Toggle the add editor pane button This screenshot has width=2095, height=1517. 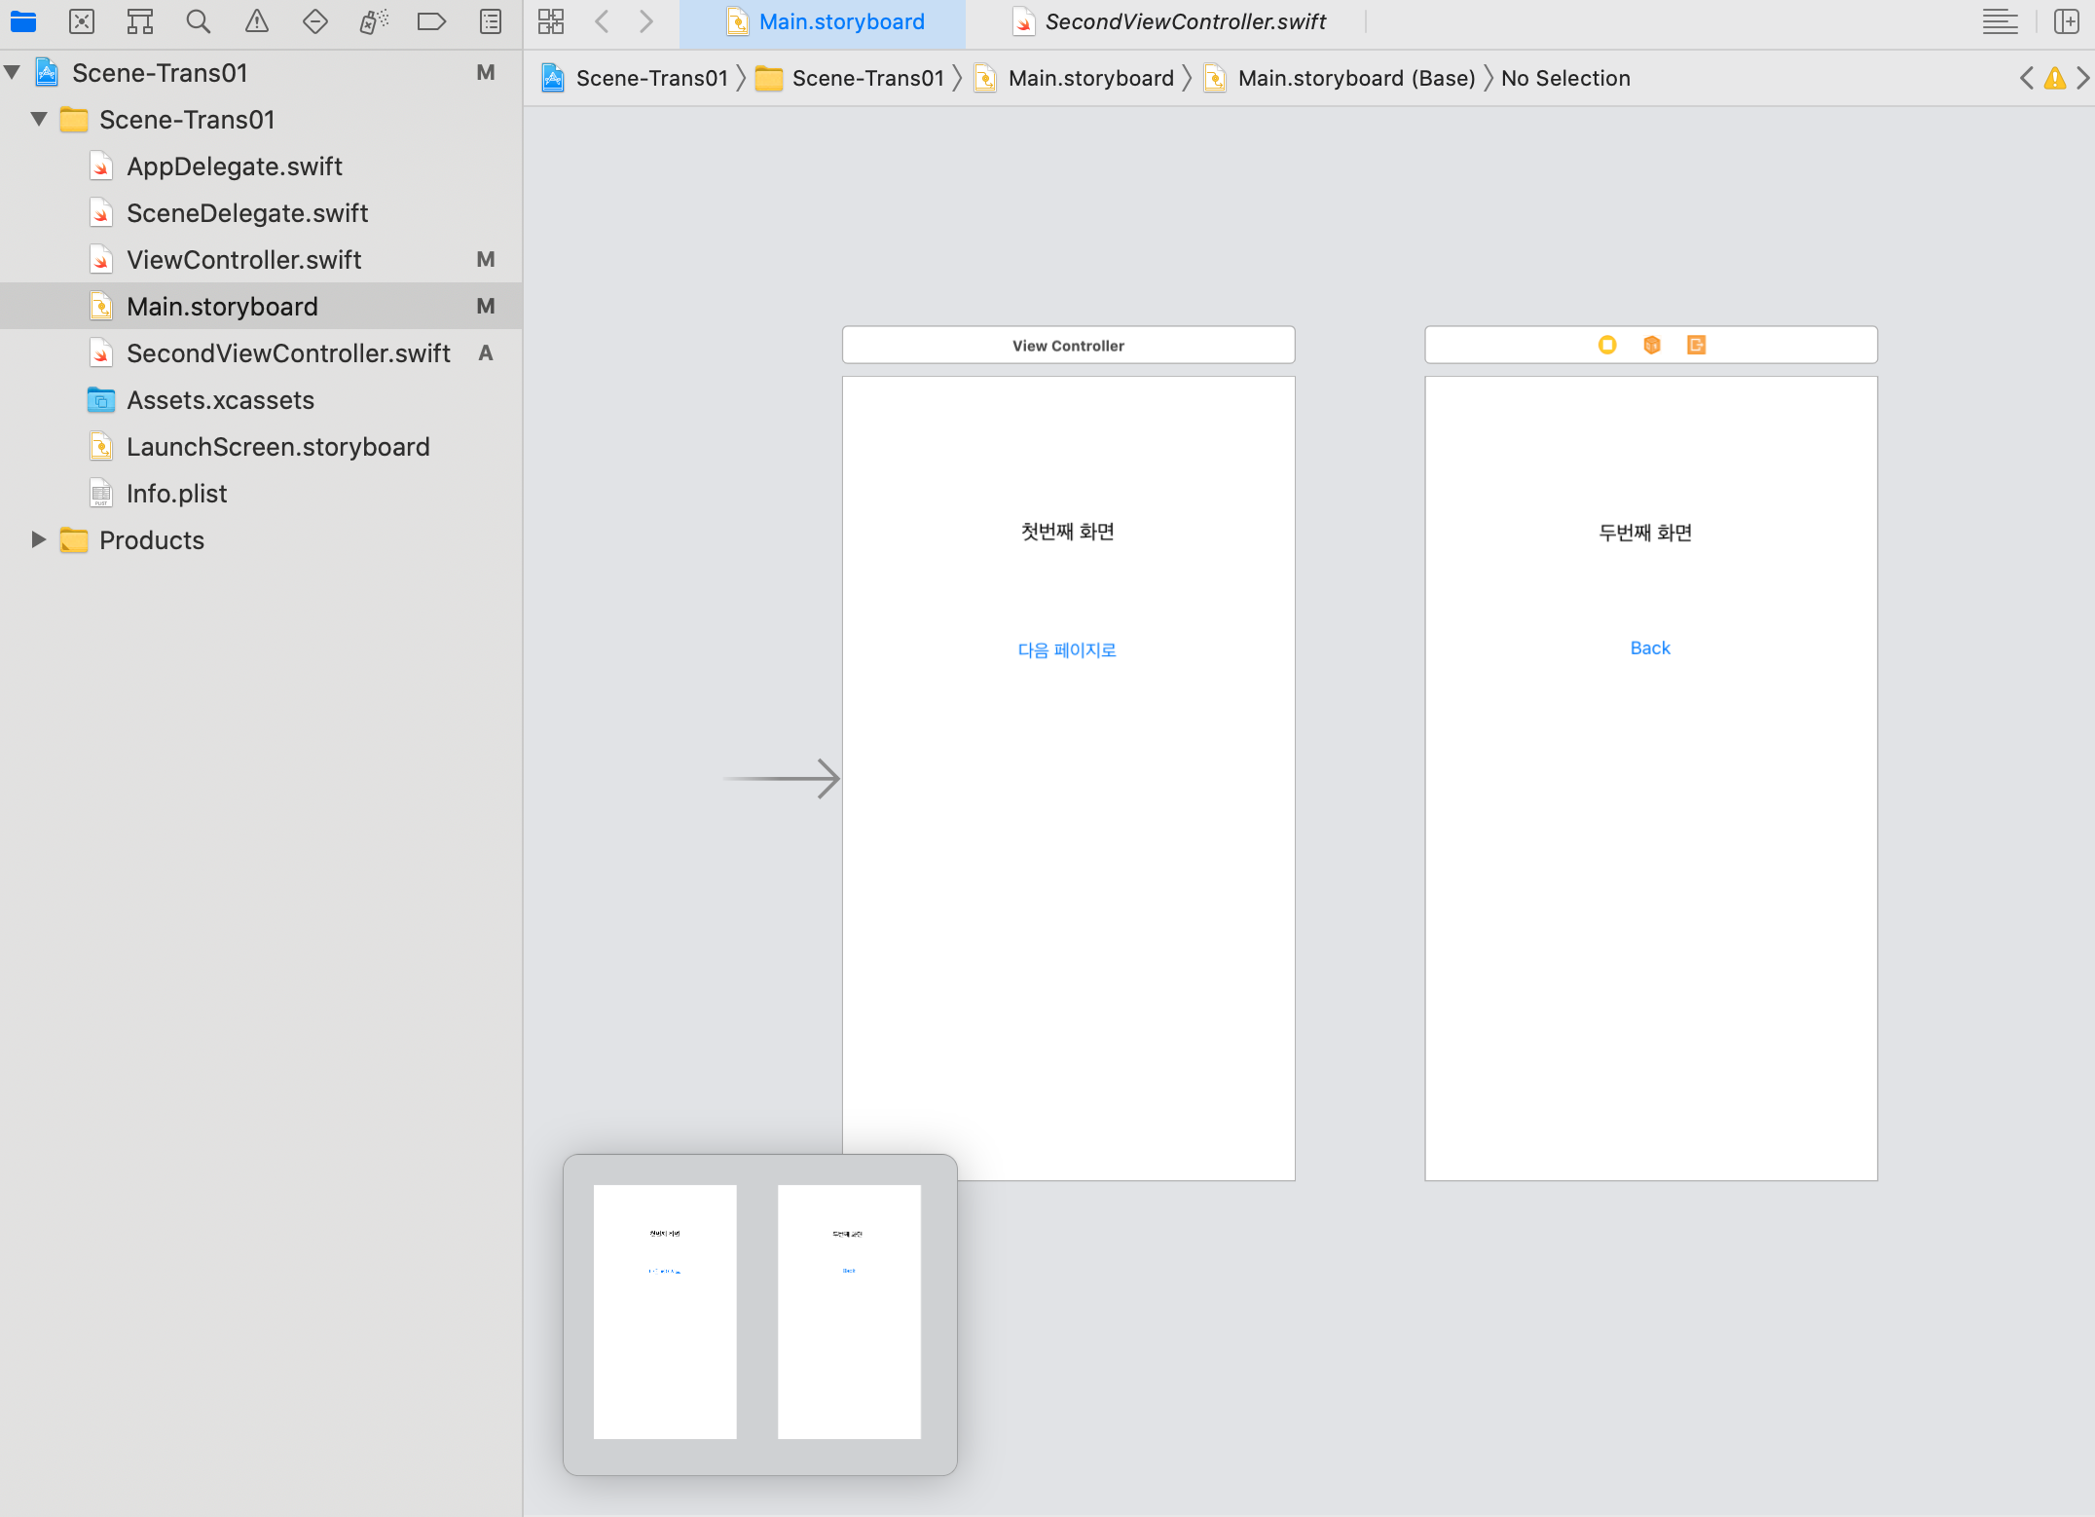(x=2066, y=21)
